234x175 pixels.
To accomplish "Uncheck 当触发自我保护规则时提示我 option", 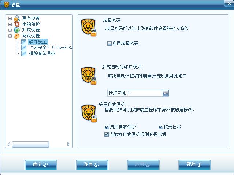I will [107, 134].
